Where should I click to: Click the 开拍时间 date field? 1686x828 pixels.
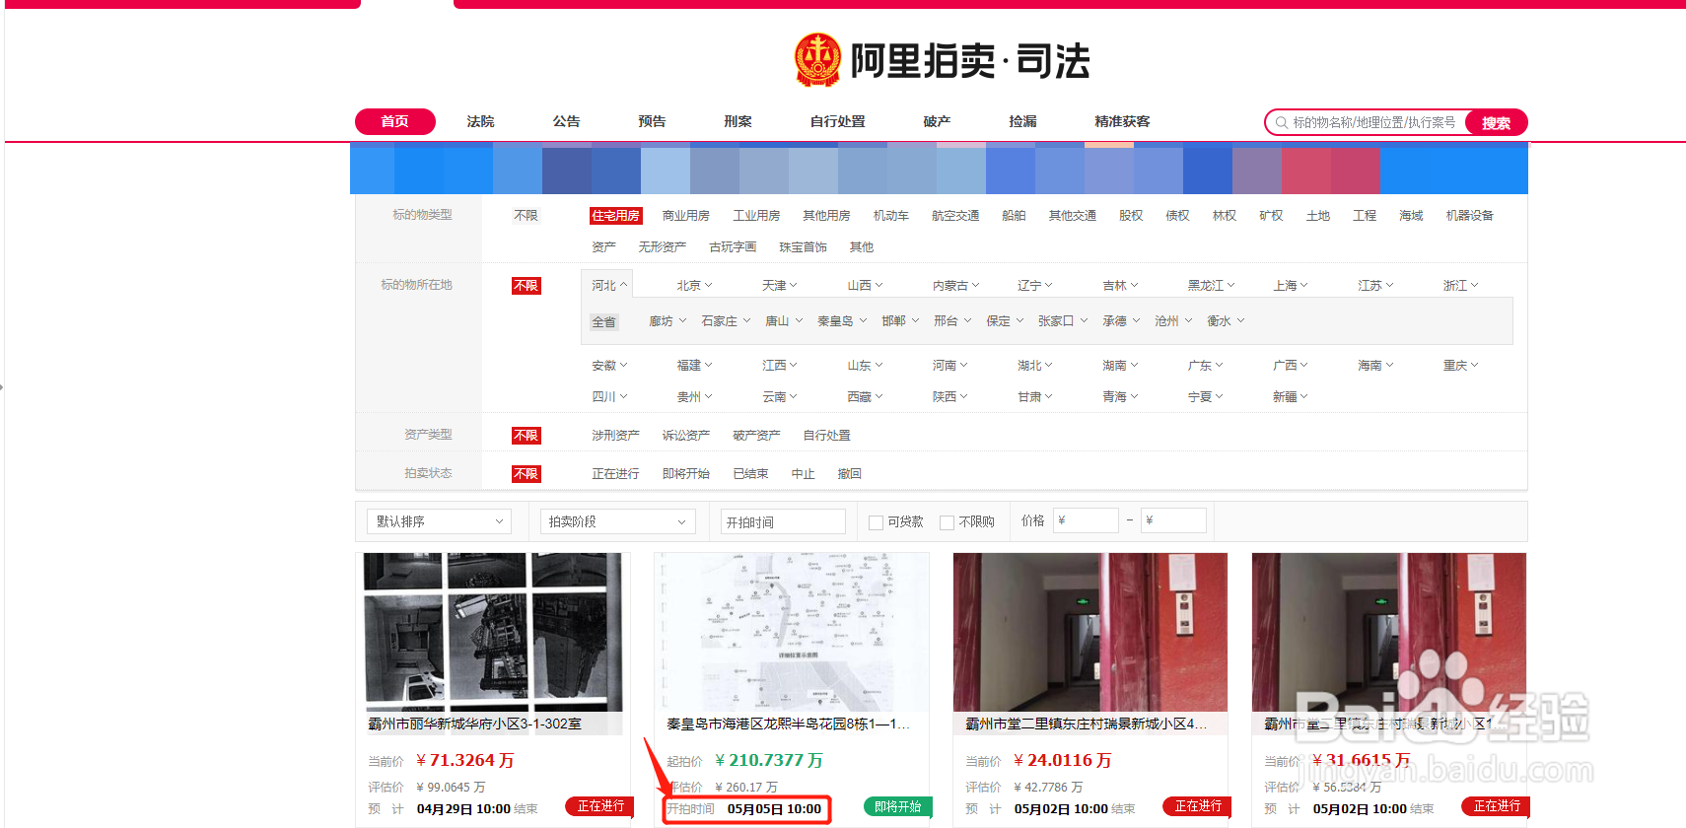point(783,521)
